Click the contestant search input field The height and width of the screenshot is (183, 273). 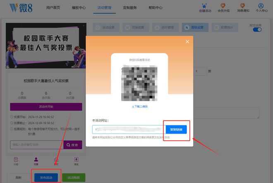tap(37, 145)
